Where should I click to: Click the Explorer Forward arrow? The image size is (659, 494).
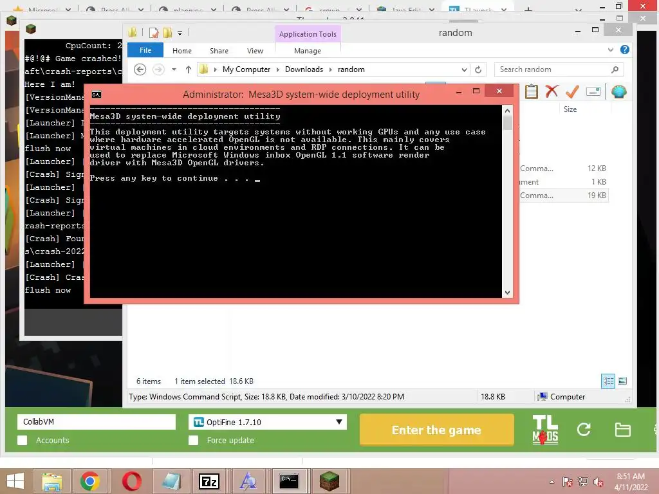pyautogui.click(x=158, y=69)
